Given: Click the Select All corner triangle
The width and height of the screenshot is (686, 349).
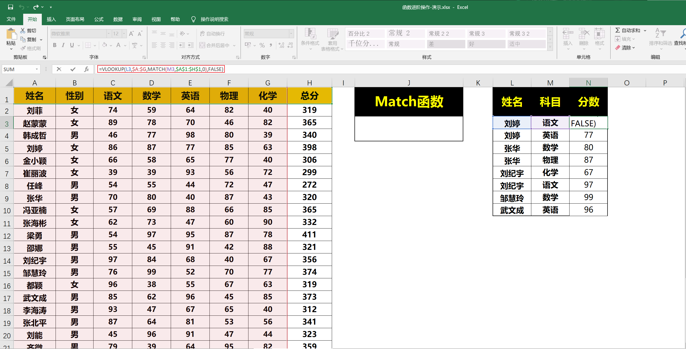Looking at the screenshot, I should 9,83.
